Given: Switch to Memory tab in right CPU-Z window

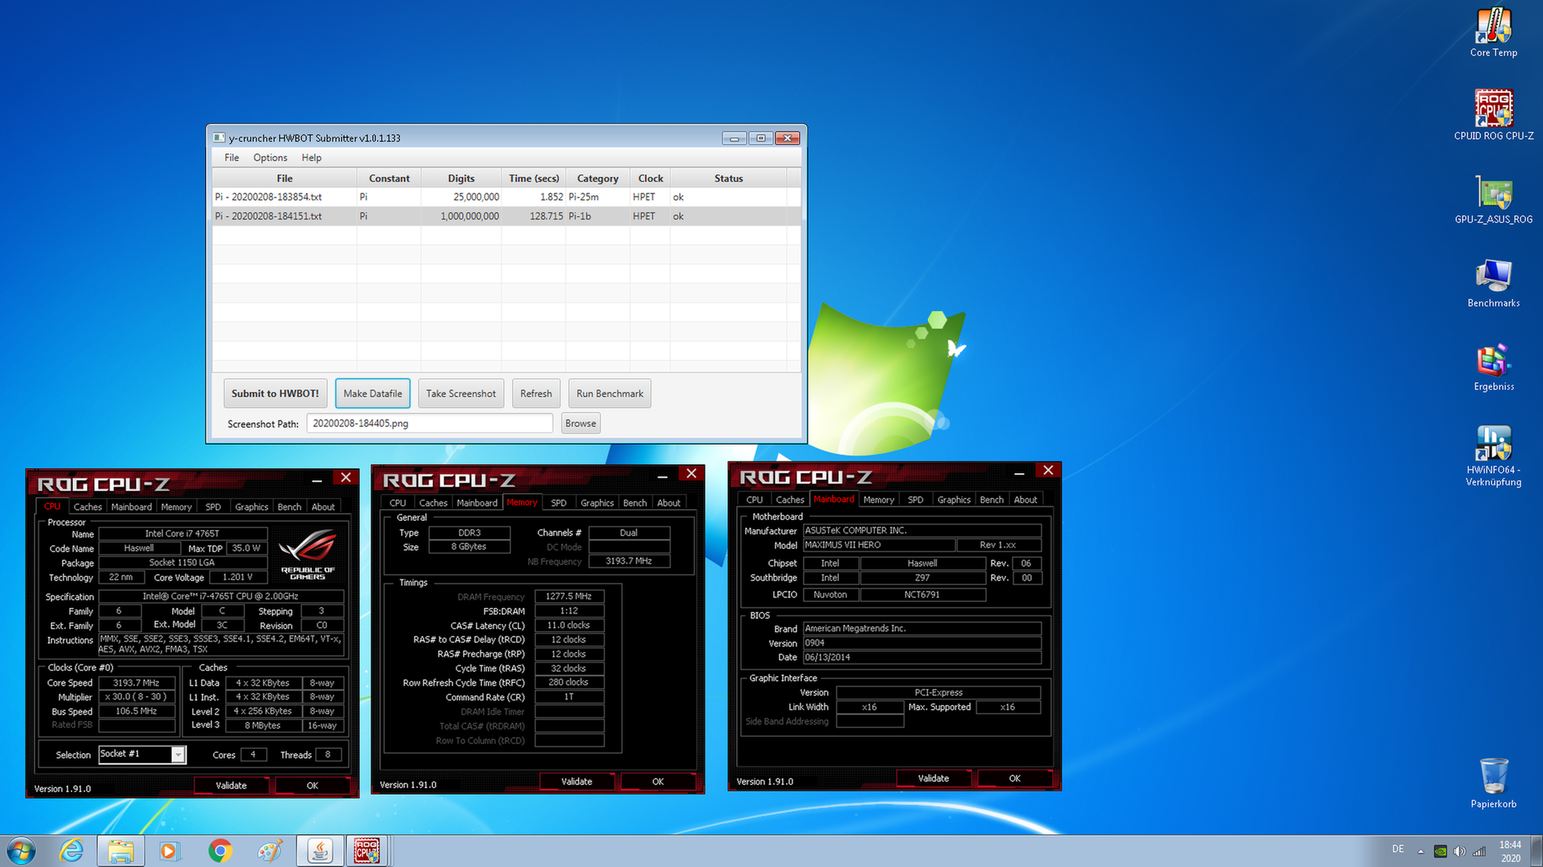Looking at the screenshot, I should [x=878, y=500].
